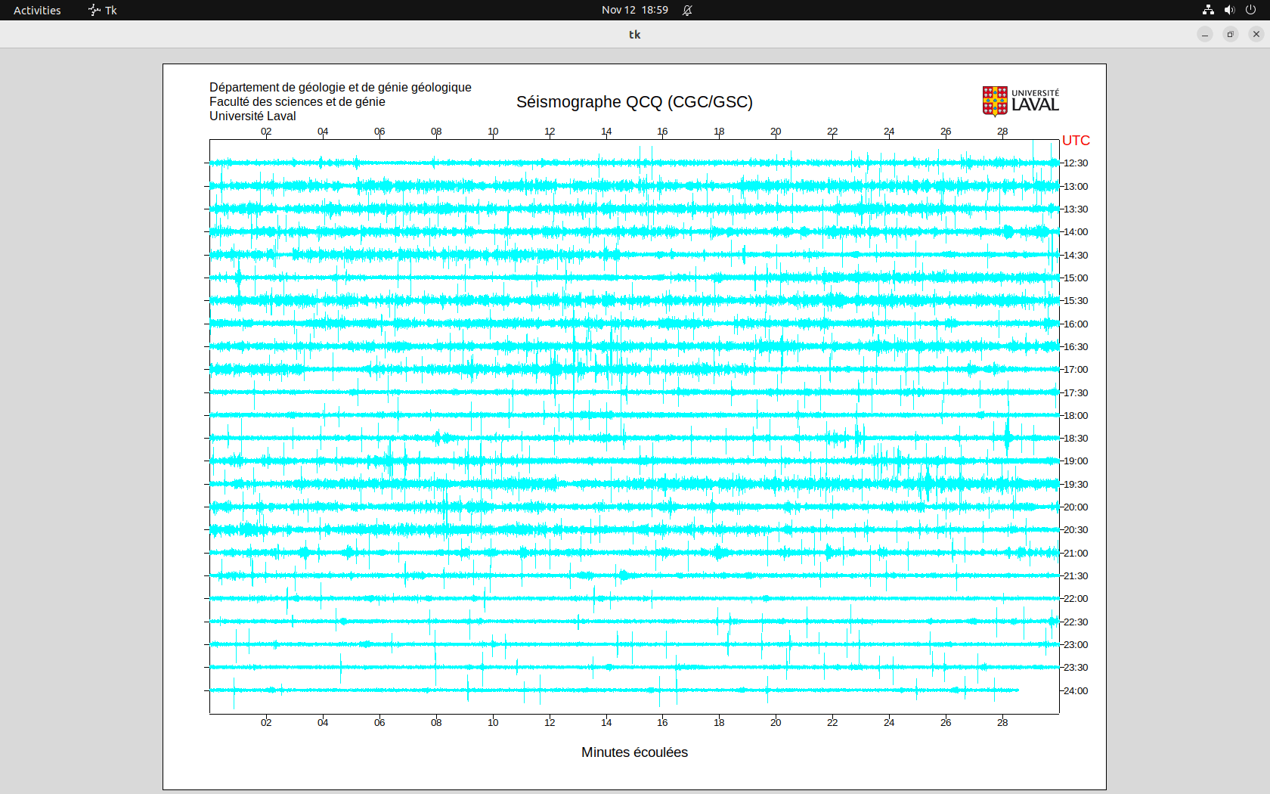Close the tk window
The width and height of the screenshot is (1270, 794).
(1256, 34)
